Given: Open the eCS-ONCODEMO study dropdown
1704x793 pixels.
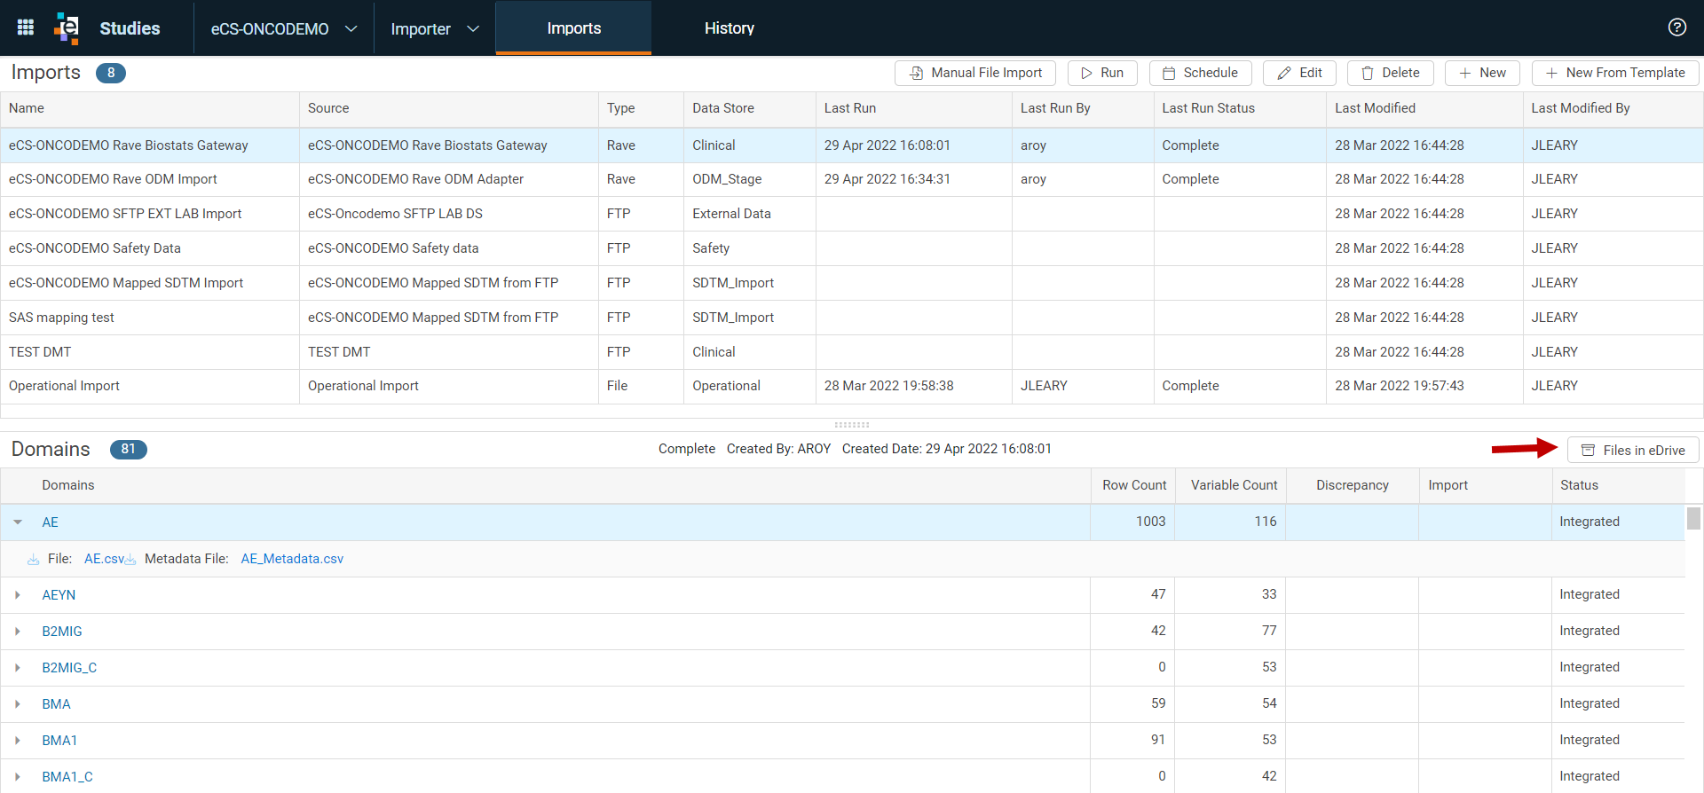Looking at the screenshot, I should (x=284, y=28).
